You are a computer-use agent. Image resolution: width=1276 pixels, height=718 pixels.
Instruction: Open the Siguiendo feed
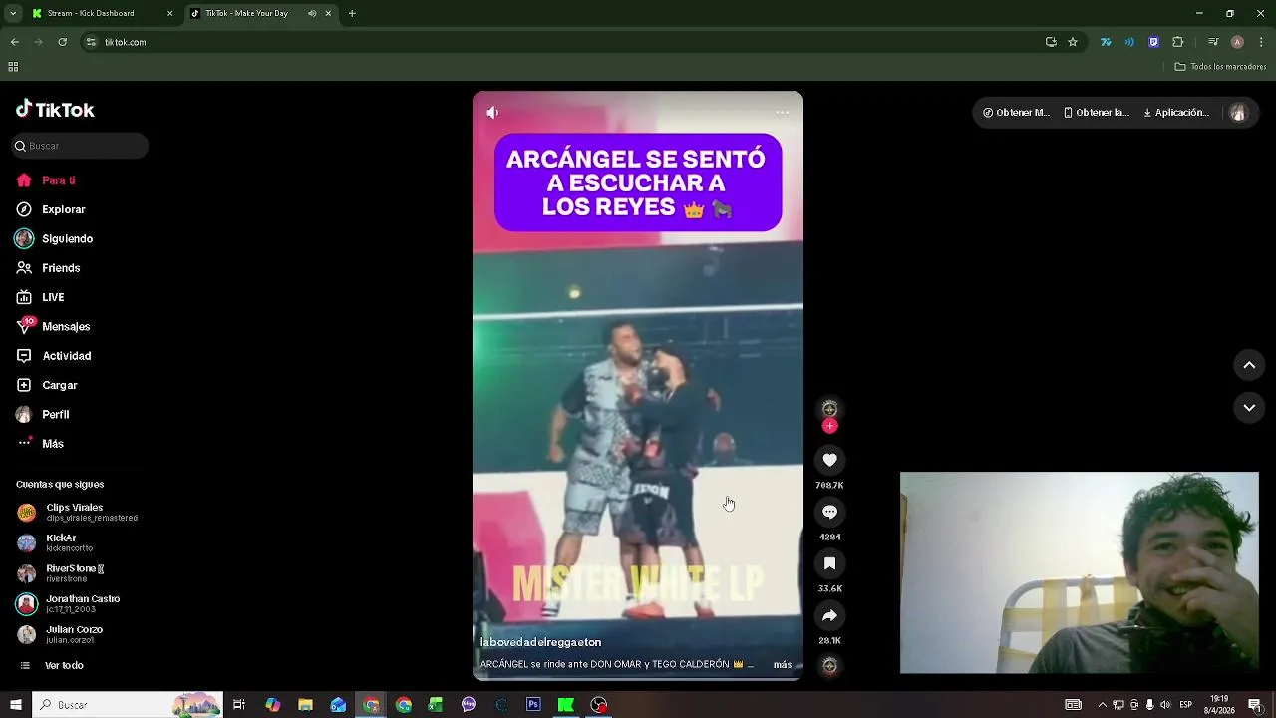(54, 239)
